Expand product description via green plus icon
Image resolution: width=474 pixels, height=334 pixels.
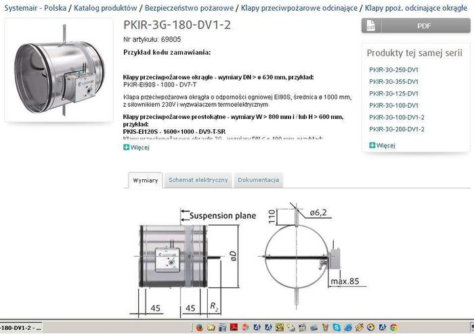[x=127, y=147]
